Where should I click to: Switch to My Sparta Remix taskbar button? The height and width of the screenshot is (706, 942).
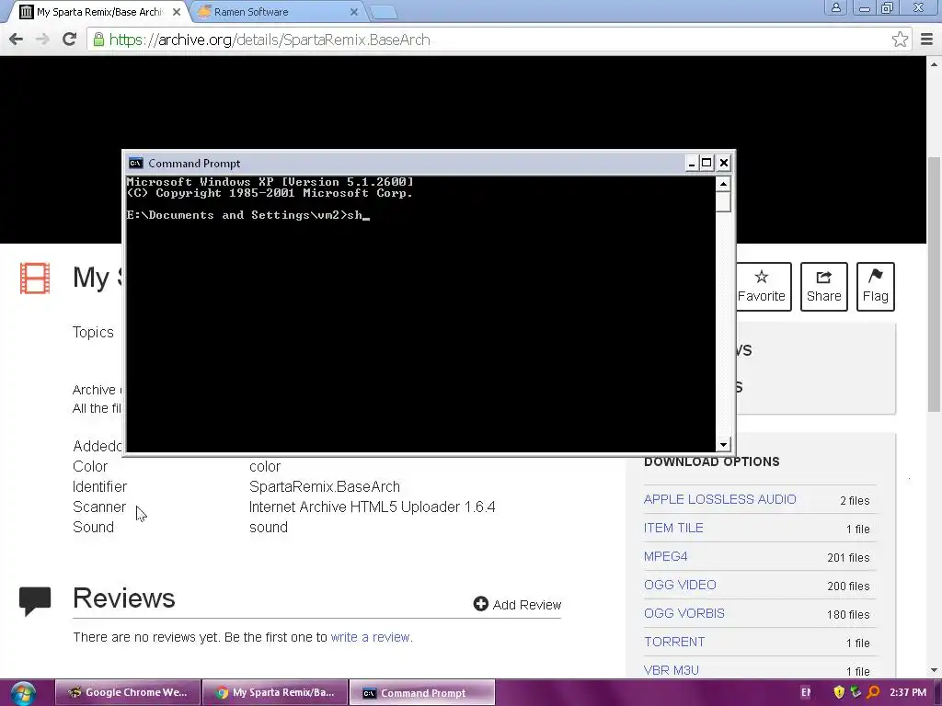tap(275, 692)
